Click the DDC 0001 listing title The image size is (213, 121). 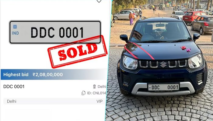[x=14, y=87]
